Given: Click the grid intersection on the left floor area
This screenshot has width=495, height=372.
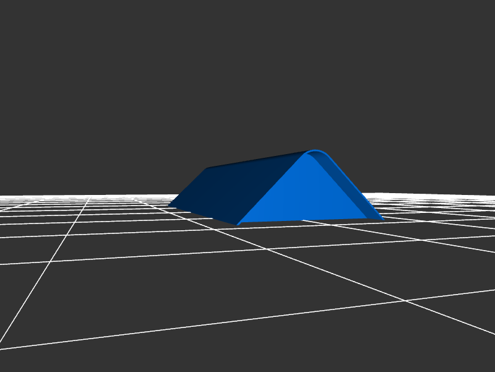Looking at the screenshot, I should [67, 237].
